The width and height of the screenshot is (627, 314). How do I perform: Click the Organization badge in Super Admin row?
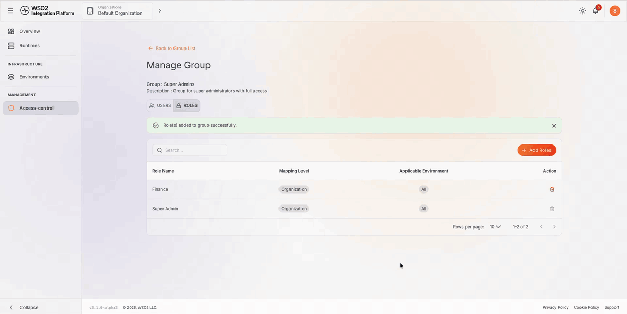[x=294, y=209]
